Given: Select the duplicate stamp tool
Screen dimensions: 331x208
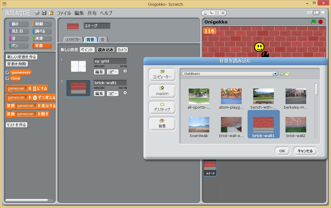Looking at the screenshot, I should pos(205,13).
